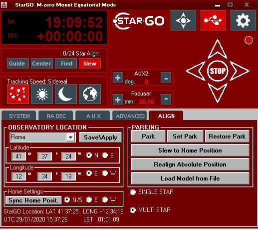Image resolution: width=258 pixels, height=230 pixels.
Task: Select Home Settings E radio
Action: pyautogui.click(x=89, y=199)
